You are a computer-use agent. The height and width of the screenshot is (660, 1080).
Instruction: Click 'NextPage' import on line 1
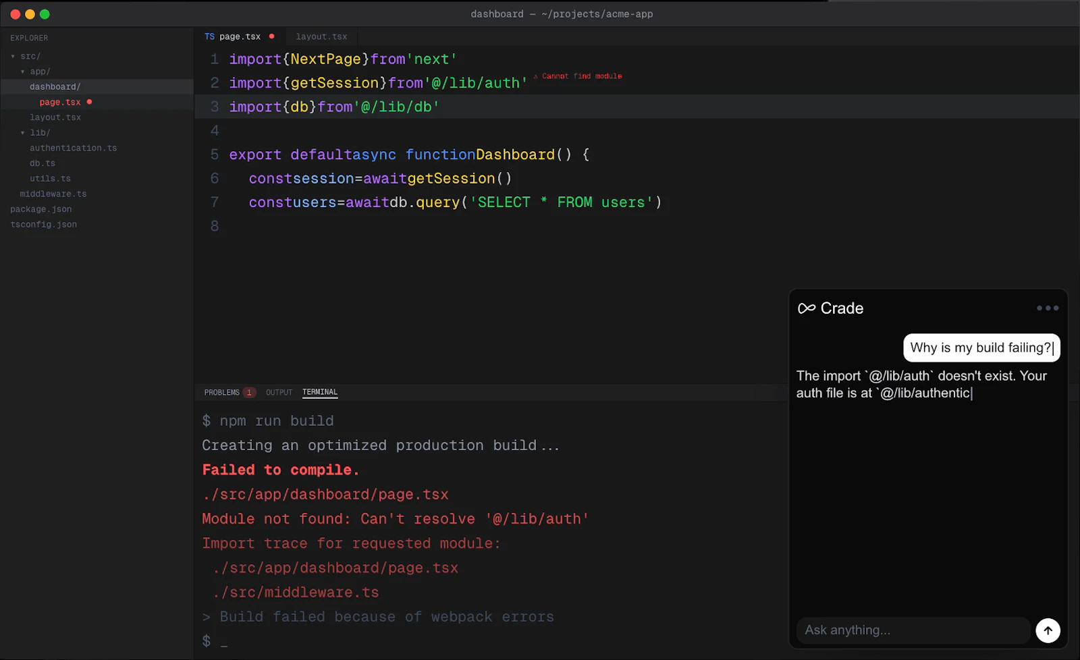(325, 59)
